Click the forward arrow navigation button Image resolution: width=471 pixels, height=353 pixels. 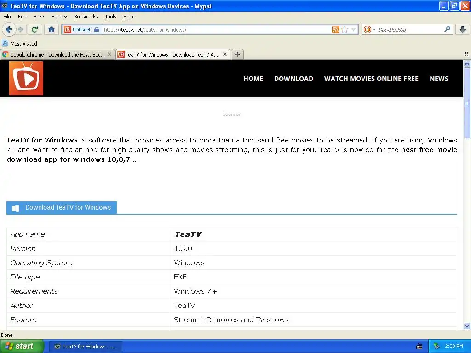click(x=20, y=29)
